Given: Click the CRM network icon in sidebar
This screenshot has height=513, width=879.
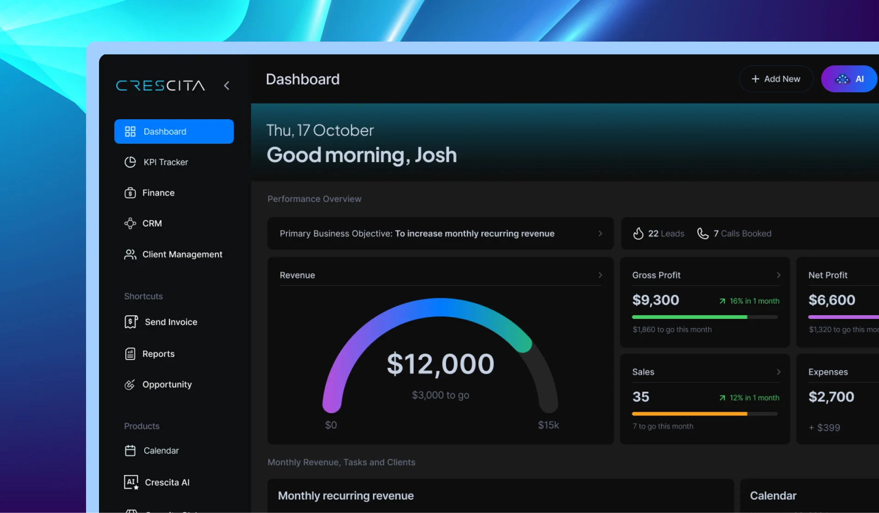Looking at the screenshot, I should pos(130,223).
